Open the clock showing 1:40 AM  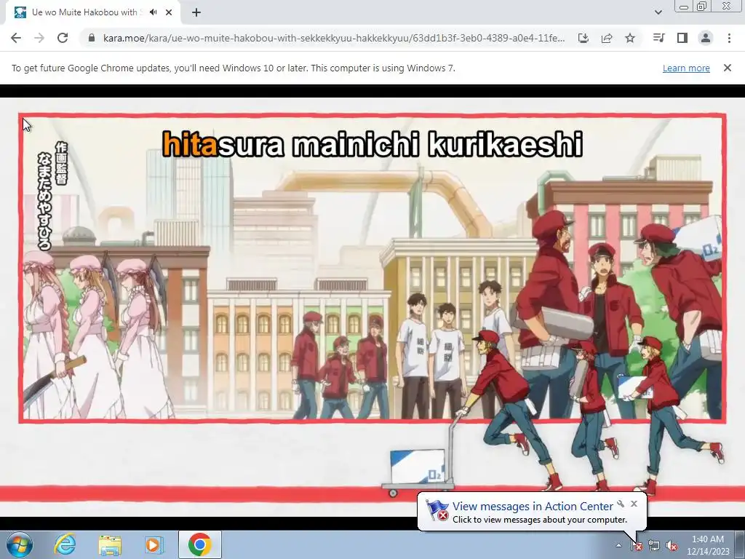tap(708, 545)
